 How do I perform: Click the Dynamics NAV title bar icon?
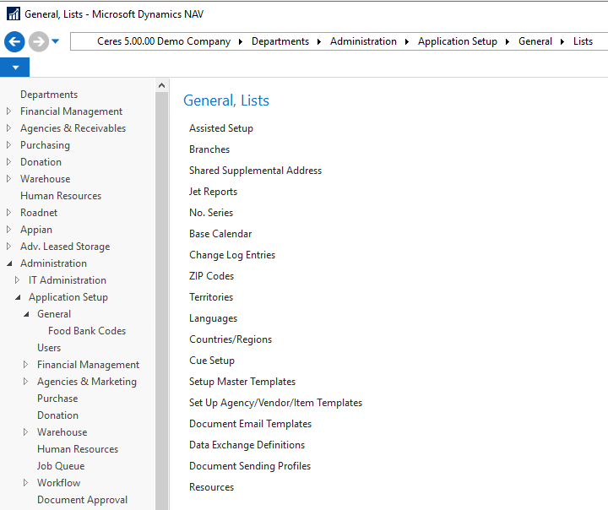click(x=13, y=14)
